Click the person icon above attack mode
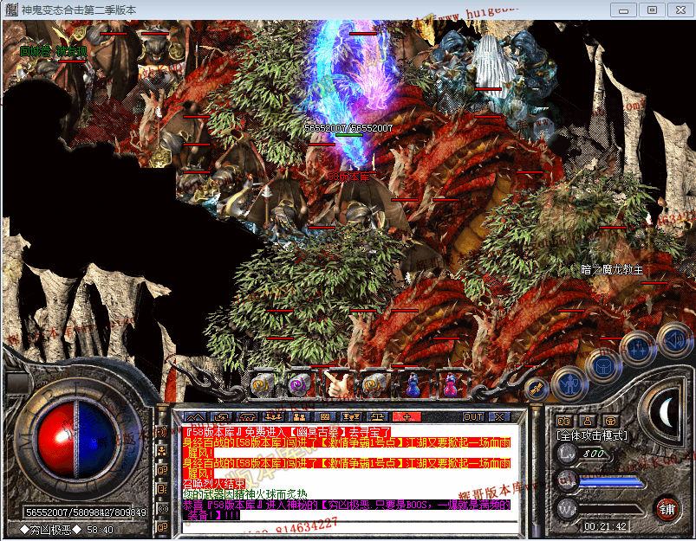 (588, 421)
